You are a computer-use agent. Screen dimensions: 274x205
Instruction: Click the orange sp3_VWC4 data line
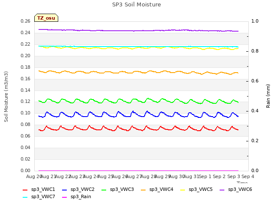click(138, 72)
